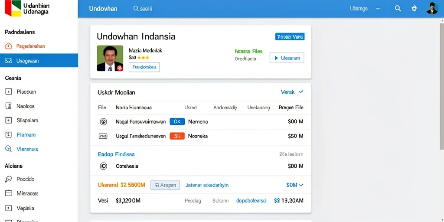Image resolution: width=444 pixels, height=222 pixels.
Task: Select the radio icon beside Oorehesia
Action: pyautogui.click(x=103, y=166)
